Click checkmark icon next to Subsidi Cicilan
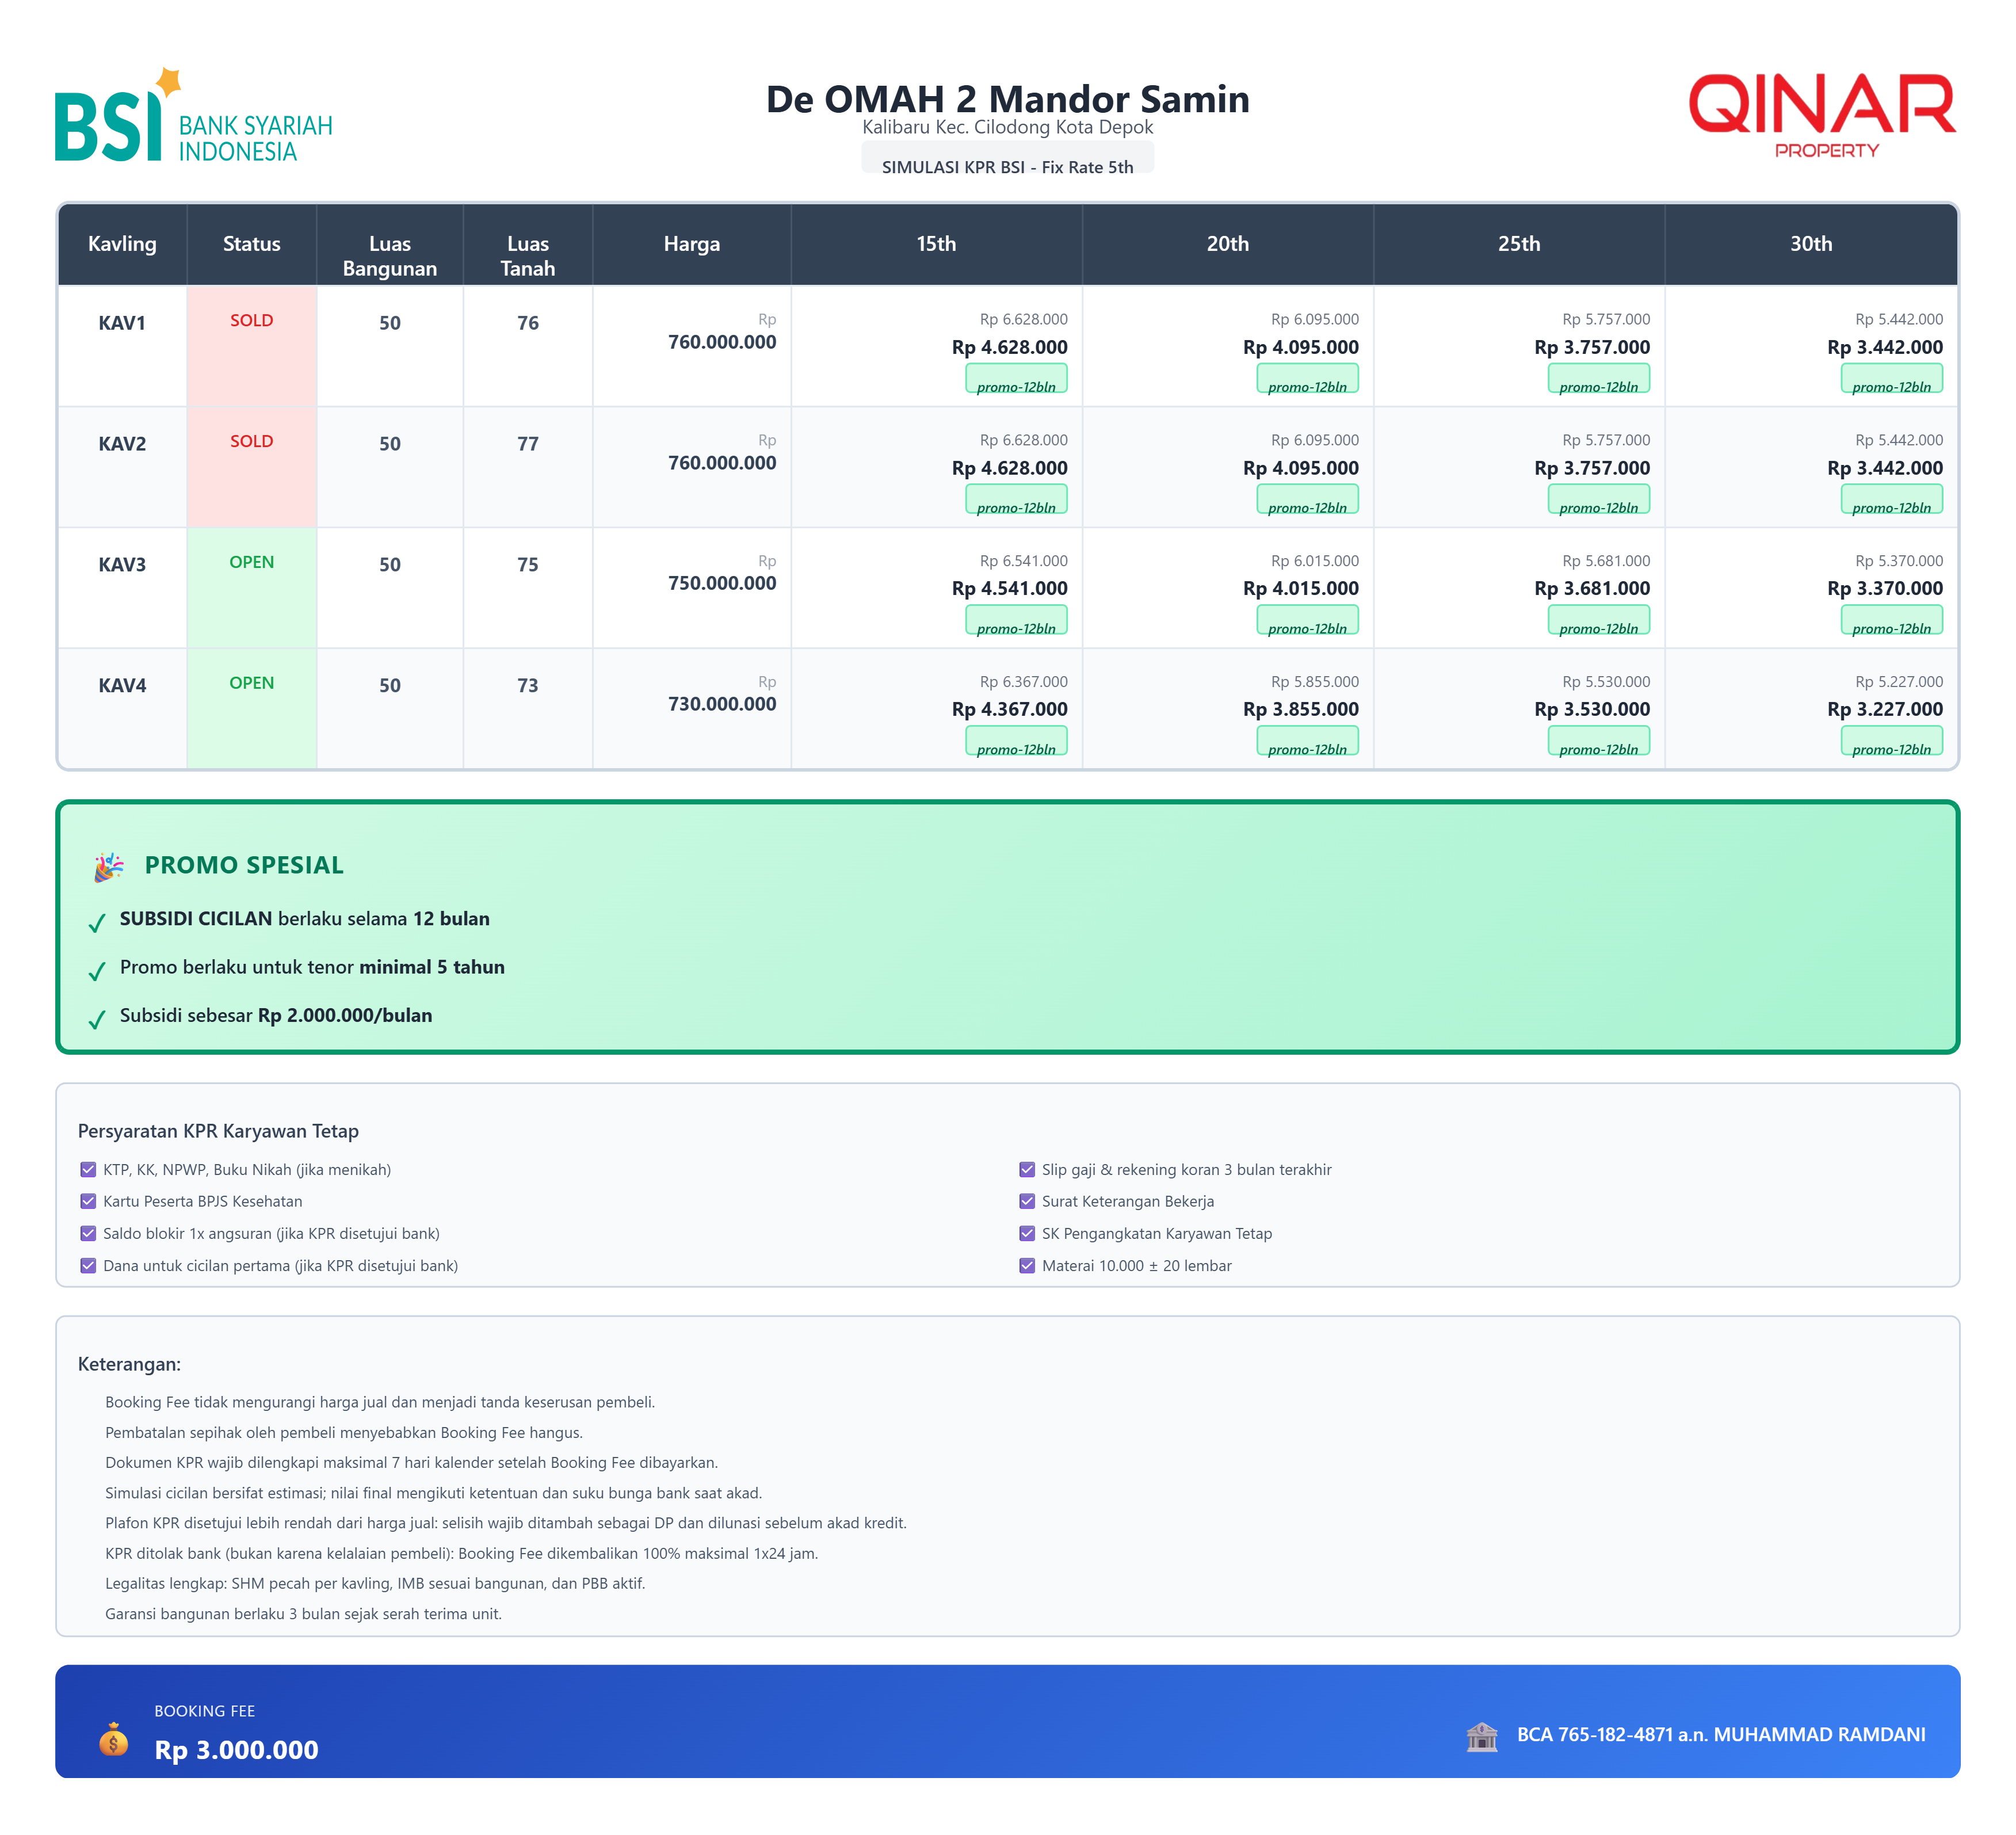The height and width of the screenshot is (1835, 2016). 97,922
